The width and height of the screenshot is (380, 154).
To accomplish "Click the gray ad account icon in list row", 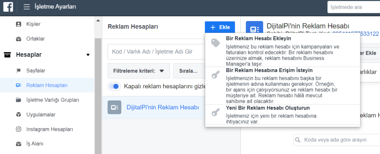I will tap(114, 107).
